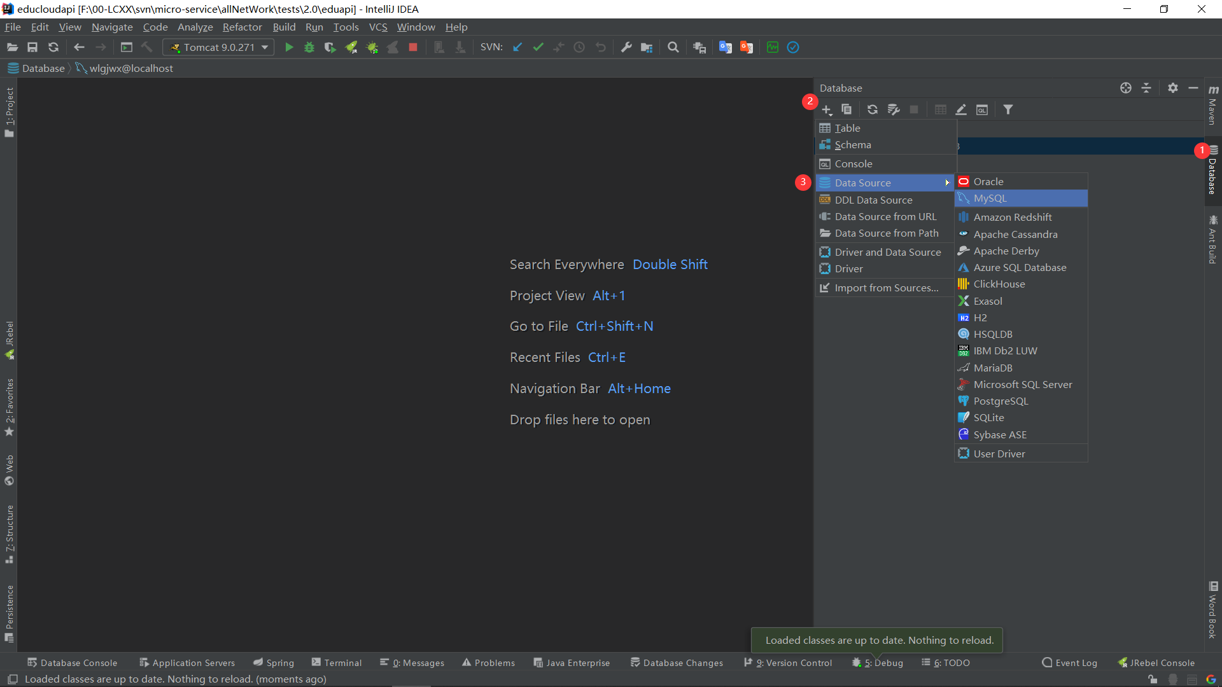The height and width of the screenshot is (687, 1222).
Task: Click the orange Translate icon
Action: point(747,47)
